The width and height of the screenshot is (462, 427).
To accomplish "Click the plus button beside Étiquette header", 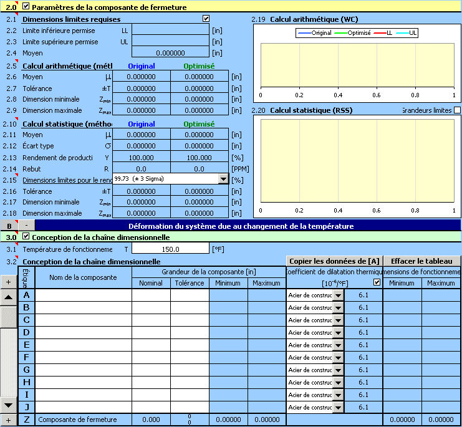I will click(x=9, y=282).
